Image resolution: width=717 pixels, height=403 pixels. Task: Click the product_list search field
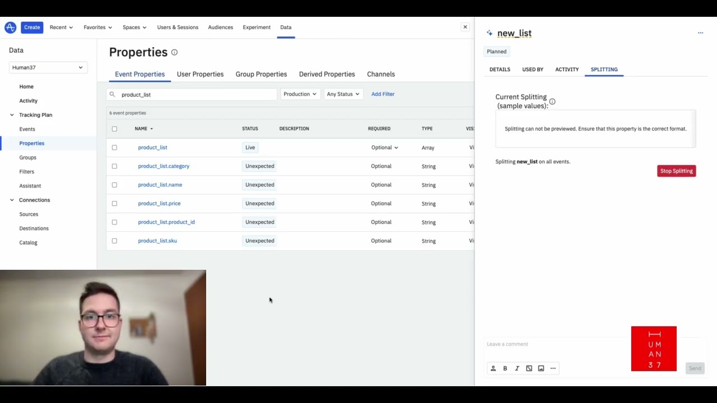pyautogui.click(x=192, y=95)
